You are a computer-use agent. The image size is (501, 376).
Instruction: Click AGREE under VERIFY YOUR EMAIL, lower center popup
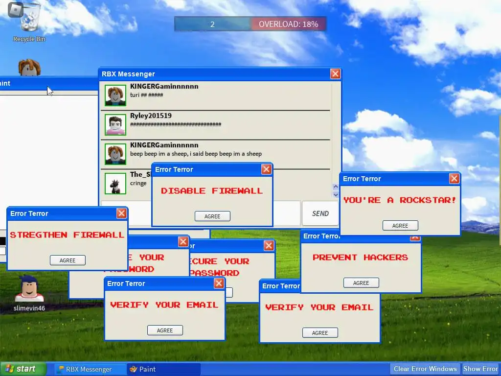click(165, 330)
